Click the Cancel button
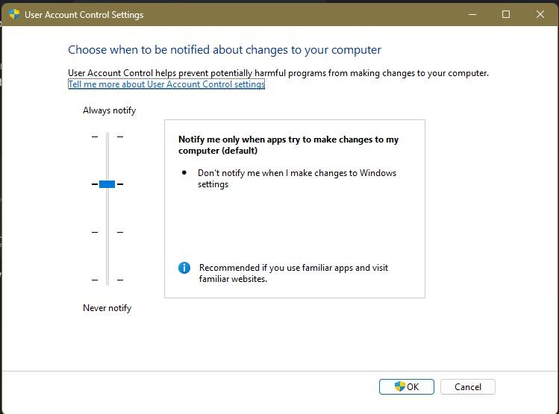The image size is (559, 414). tap(467, 386)
